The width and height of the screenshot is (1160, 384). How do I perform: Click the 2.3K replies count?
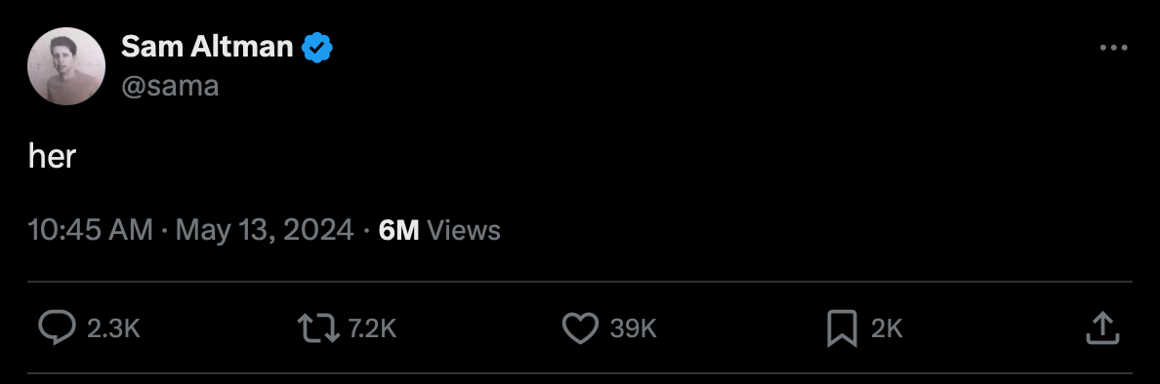[x=114, y=328]
